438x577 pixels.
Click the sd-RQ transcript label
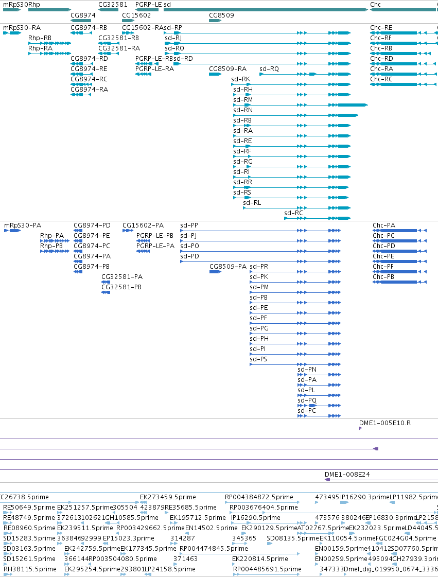click(269, 69)
